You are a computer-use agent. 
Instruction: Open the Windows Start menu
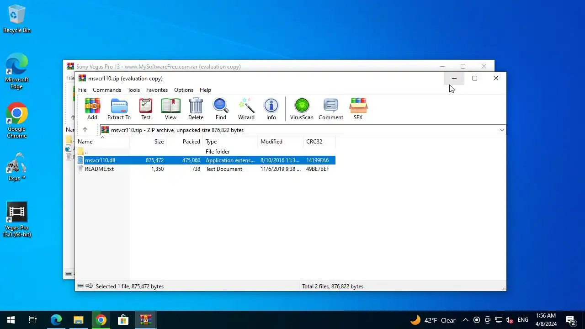11,320
